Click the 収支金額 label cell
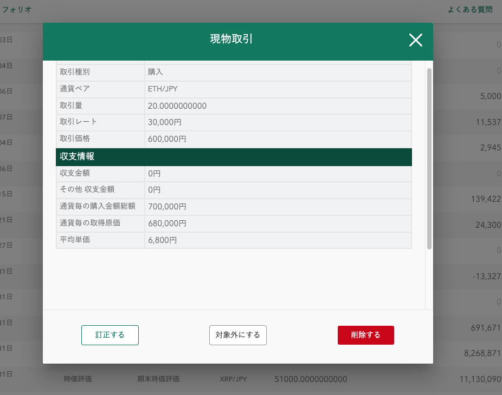502x395 pixels. point(100,174)
